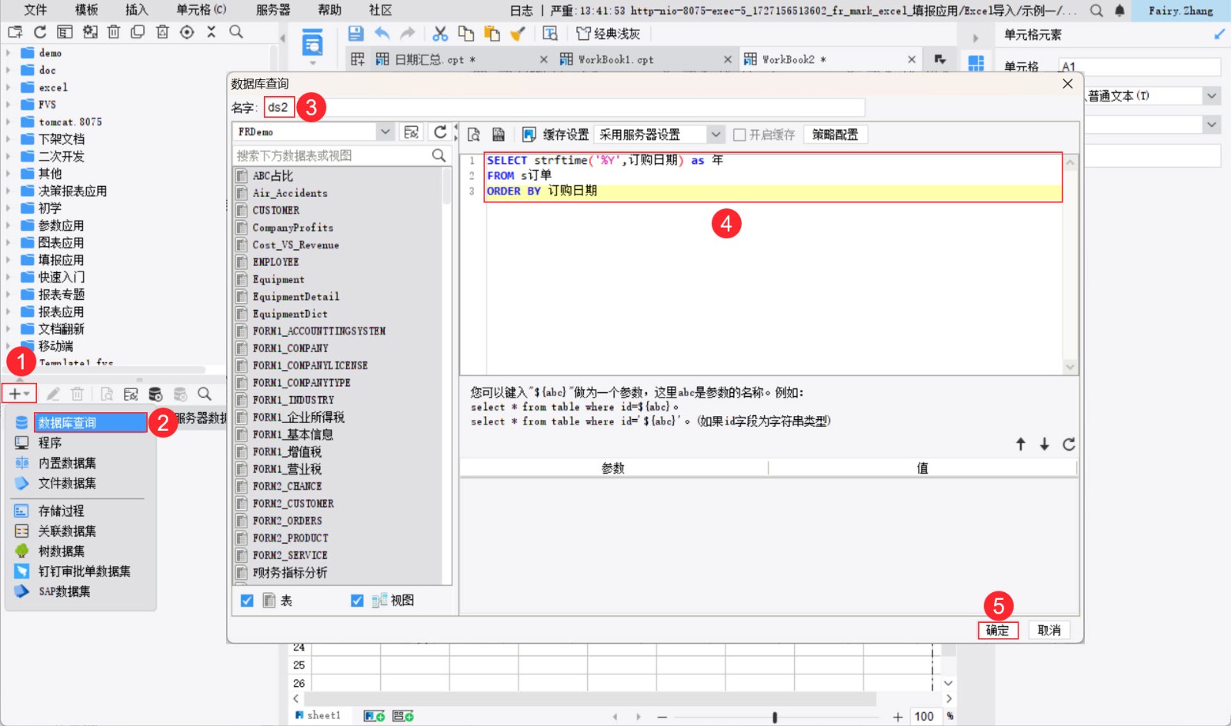This screenshot has height=726, width=1231.
Task: Preview the SQL query results
Action: (473, 134)
